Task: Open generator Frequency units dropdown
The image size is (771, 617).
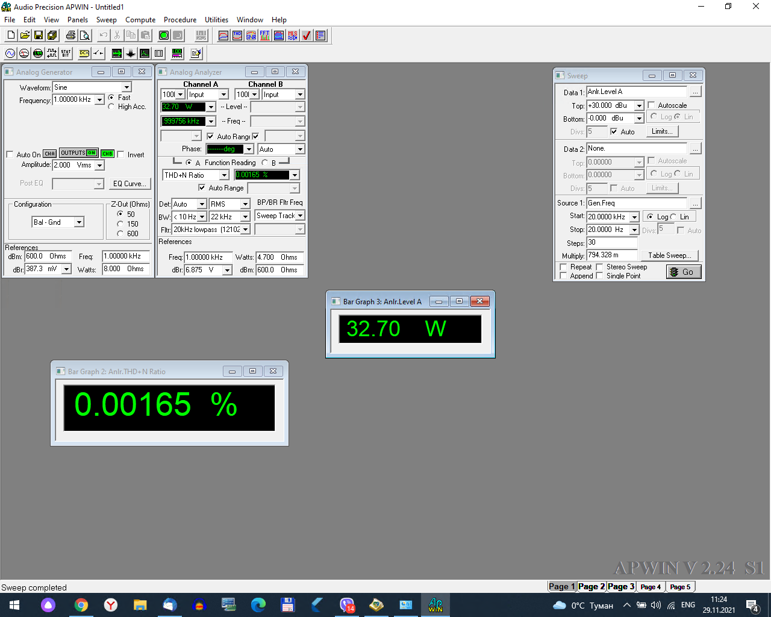Action: (100, 99)
